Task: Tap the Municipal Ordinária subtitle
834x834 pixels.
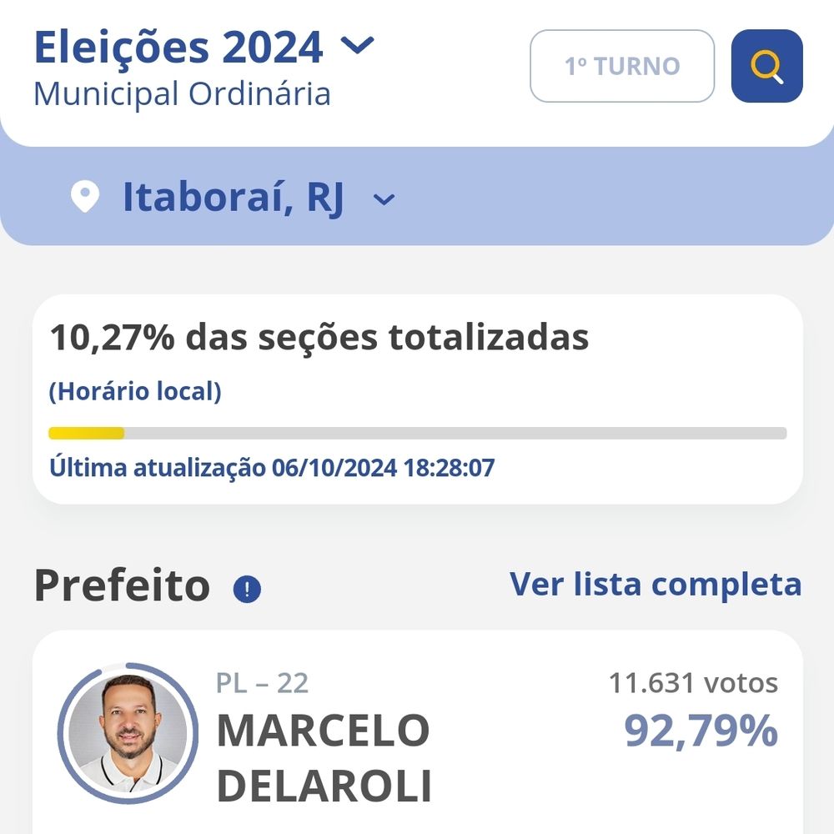Action: point(183,93)
